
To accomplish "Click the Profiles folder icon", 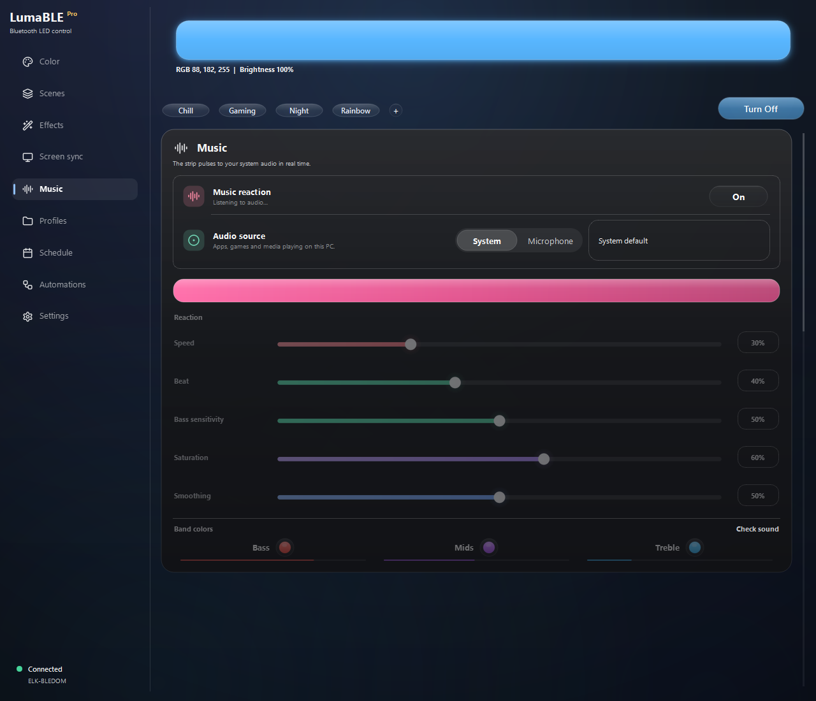I will [x=27, y=221].
